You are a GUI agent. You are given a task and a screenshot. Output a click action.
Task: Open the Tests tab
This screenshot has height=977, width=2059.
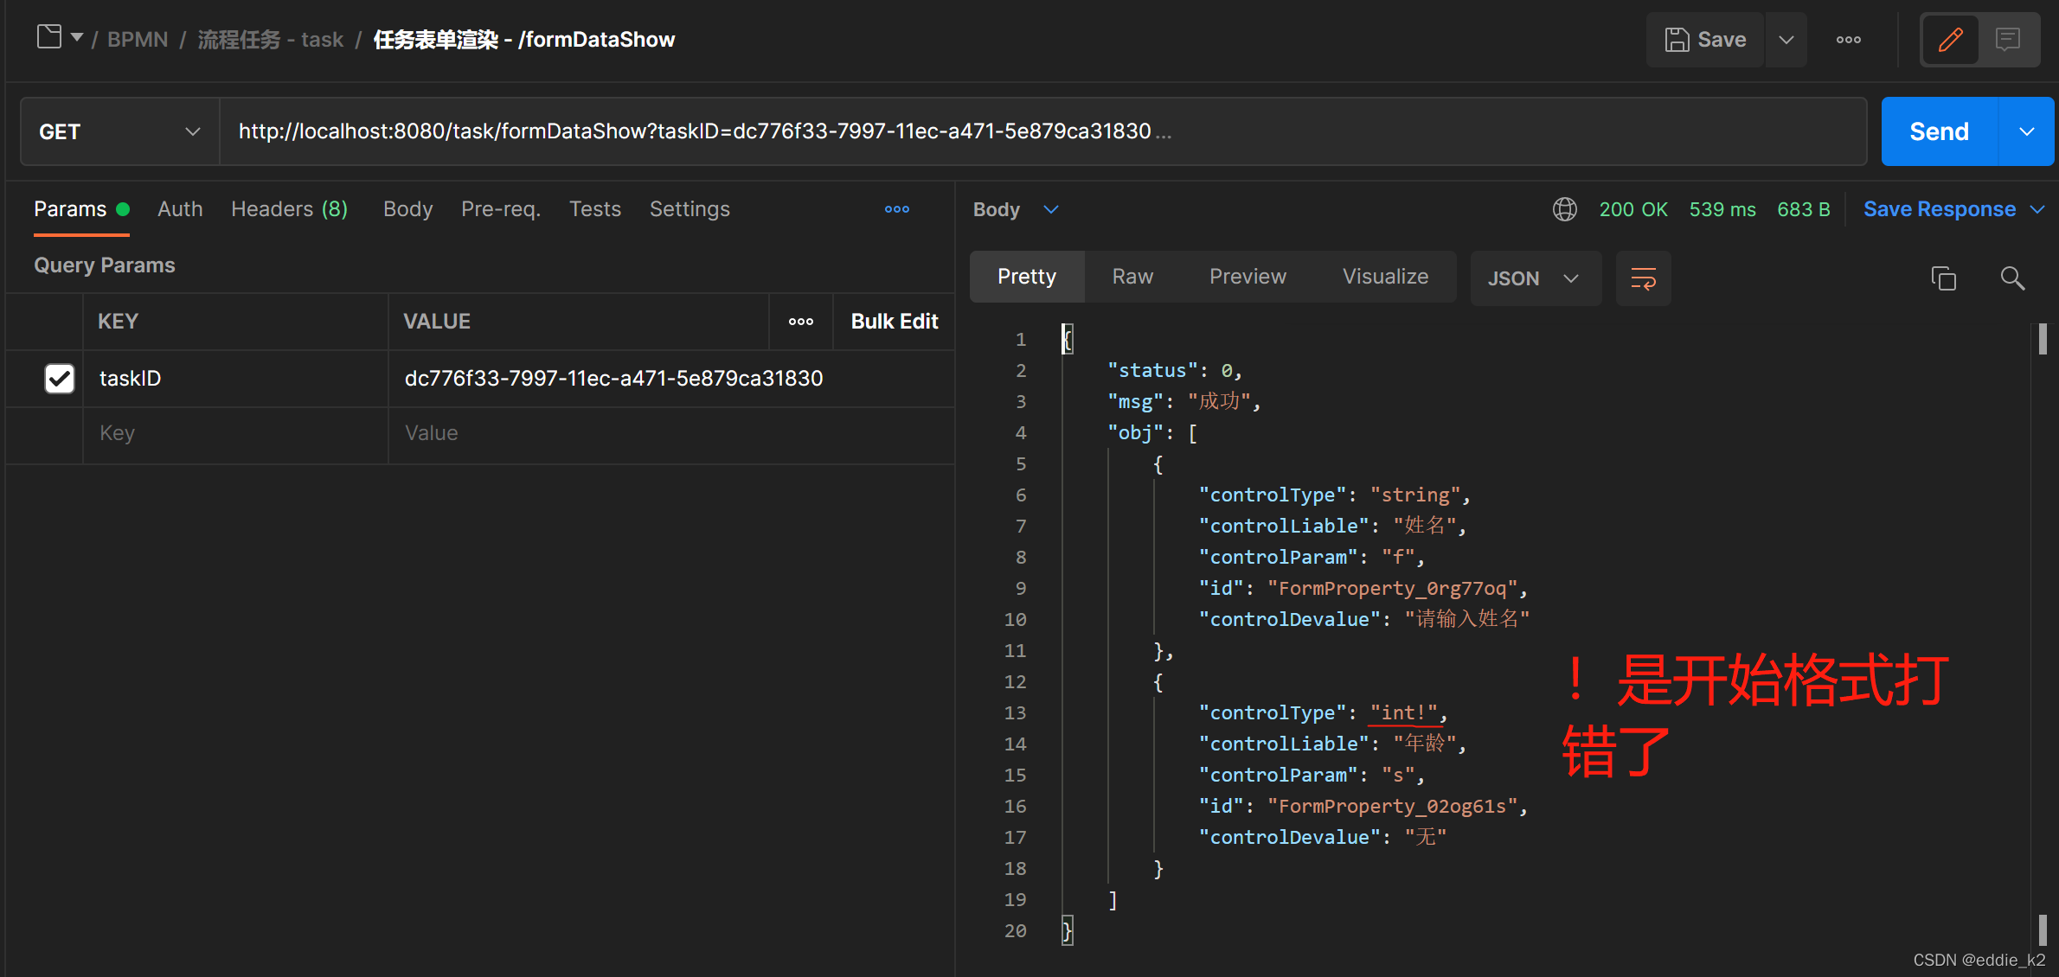pos(595,209)
